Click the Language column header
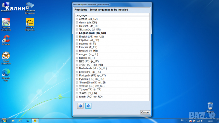This screenshot has width=219, height=123. pyautogui.click(x=82, y=15)
